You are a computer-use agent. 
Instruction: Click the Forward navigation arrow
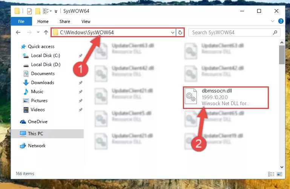pyautogui.click(x=29, y=32)
